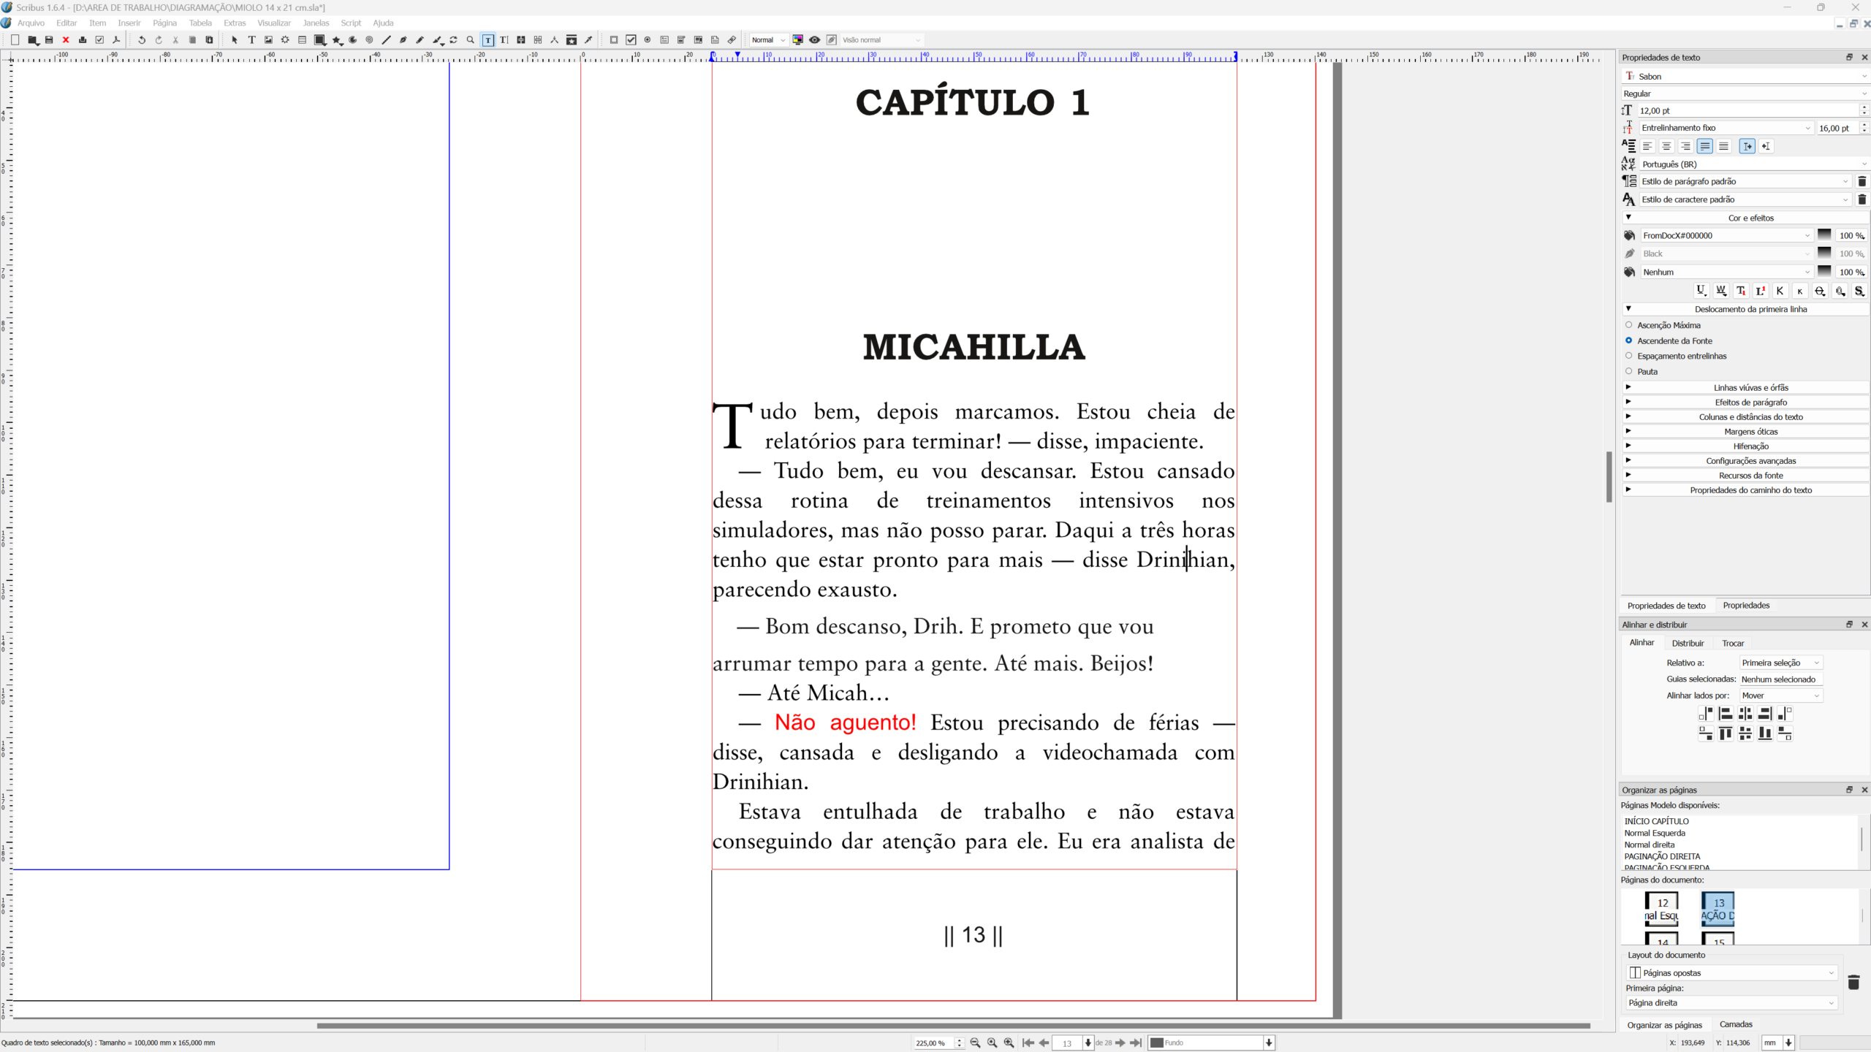Switch to the Camadas tab

click(x=1736, y=1024)
